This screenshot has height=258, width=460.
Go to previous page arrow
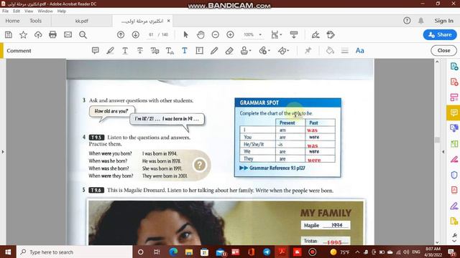pyautogui.click(x=121, y=35)
